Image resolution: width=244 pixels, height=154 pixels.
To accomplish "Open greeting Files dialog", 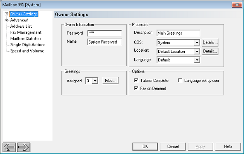I will click(x=110, y=81).
